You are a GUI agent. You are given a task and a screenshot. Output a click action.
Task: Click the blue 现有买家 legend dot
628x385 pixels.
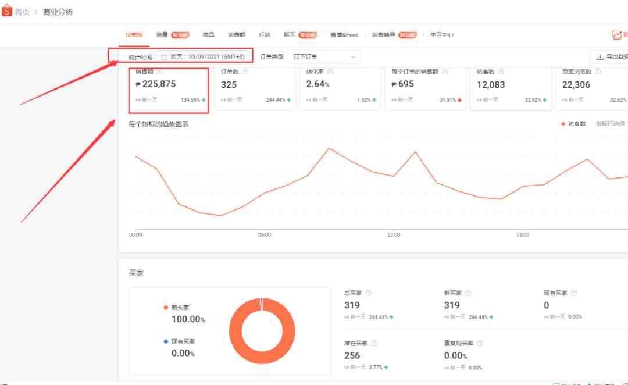click(166, 341)
